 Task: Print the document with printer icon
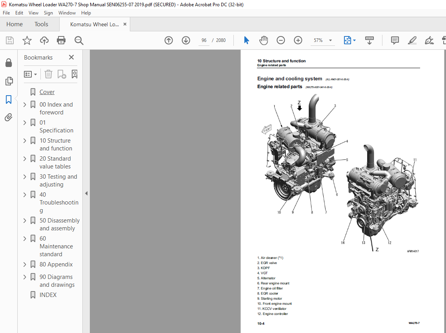click(x=61, y=40)
